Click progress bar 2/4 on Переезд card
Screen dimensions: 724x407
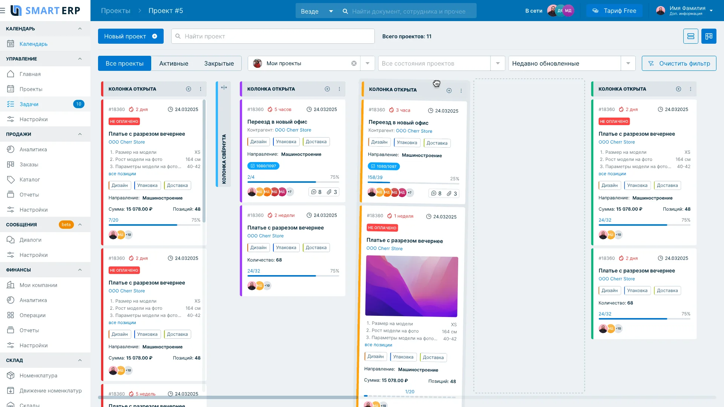tap(293, 182)
